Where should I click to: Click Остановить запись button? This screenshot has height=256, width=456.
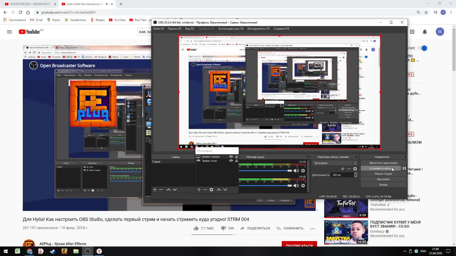(x=381, y=169)
